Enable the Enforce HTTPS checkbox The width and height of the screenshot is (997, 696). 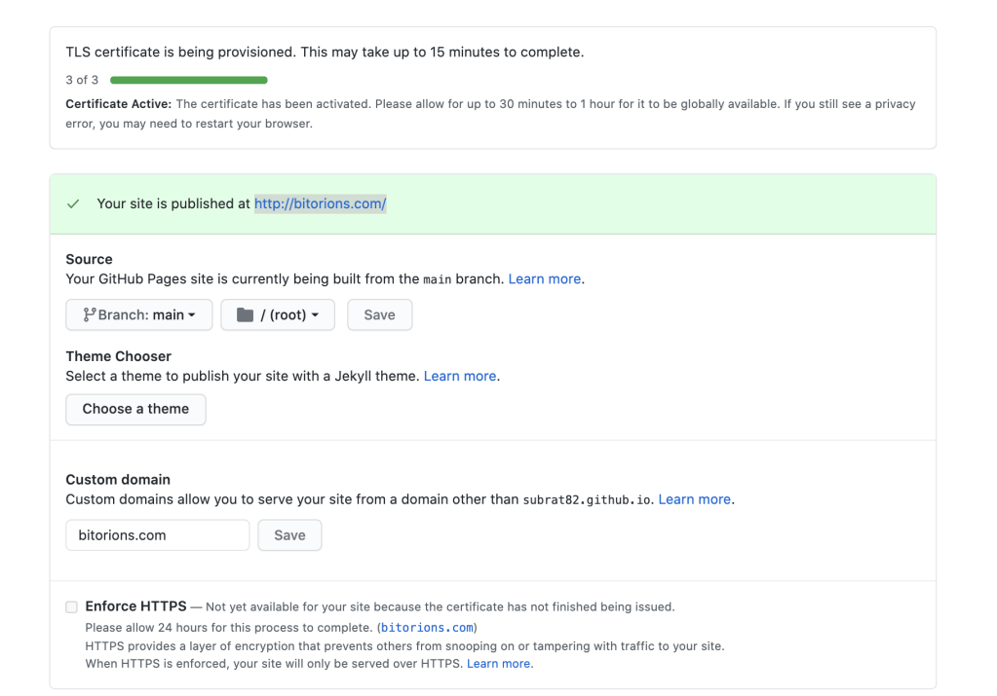pos(72,607)
